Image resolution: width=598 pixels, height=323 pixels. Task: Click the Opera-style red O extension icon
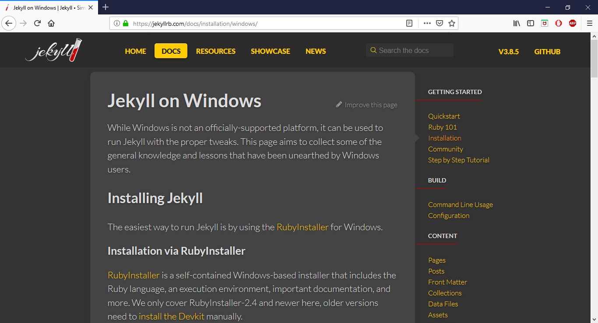tap(559, 24)
